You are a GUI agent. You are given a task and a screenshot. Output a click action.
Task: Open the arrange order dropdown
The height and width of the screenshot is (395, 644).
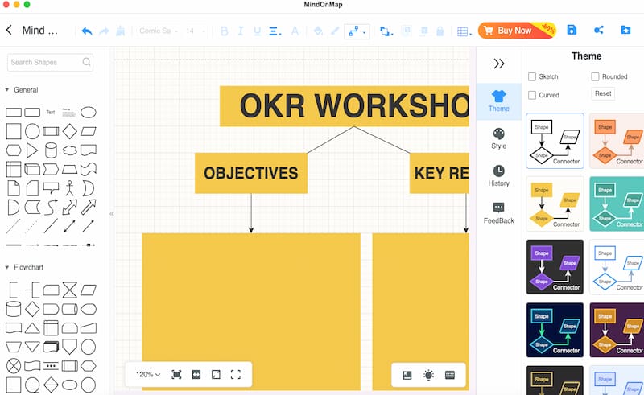[x=386, y=31]
